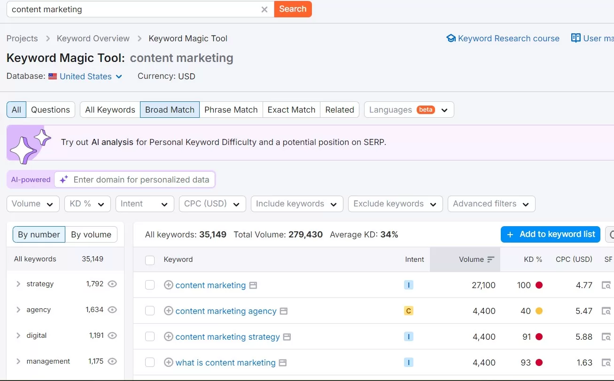This screenshot has width=614, height=381.
Task: Click the sparkle icon in the domain field
Action: [x=64, y=179]
